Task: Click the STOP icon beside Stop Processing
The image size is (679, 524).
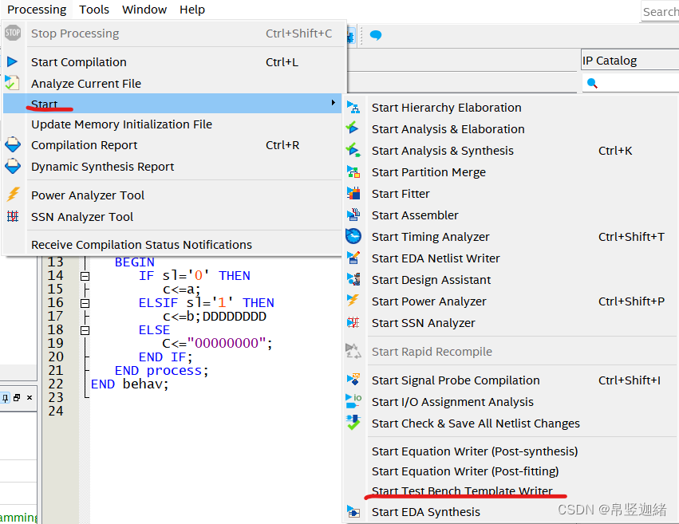Action: (x=11, y=33)
